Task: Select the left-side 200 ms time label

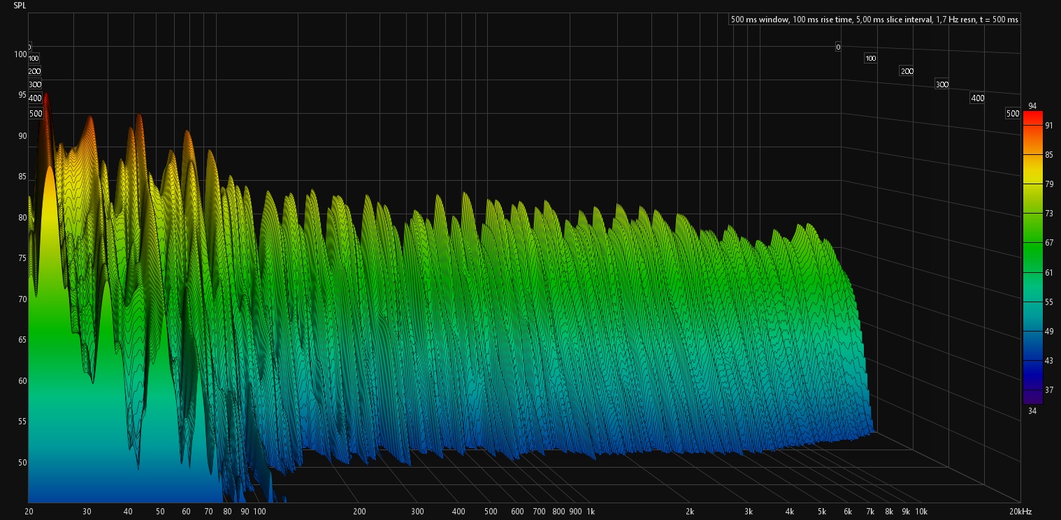Action: tap(34, 71)
